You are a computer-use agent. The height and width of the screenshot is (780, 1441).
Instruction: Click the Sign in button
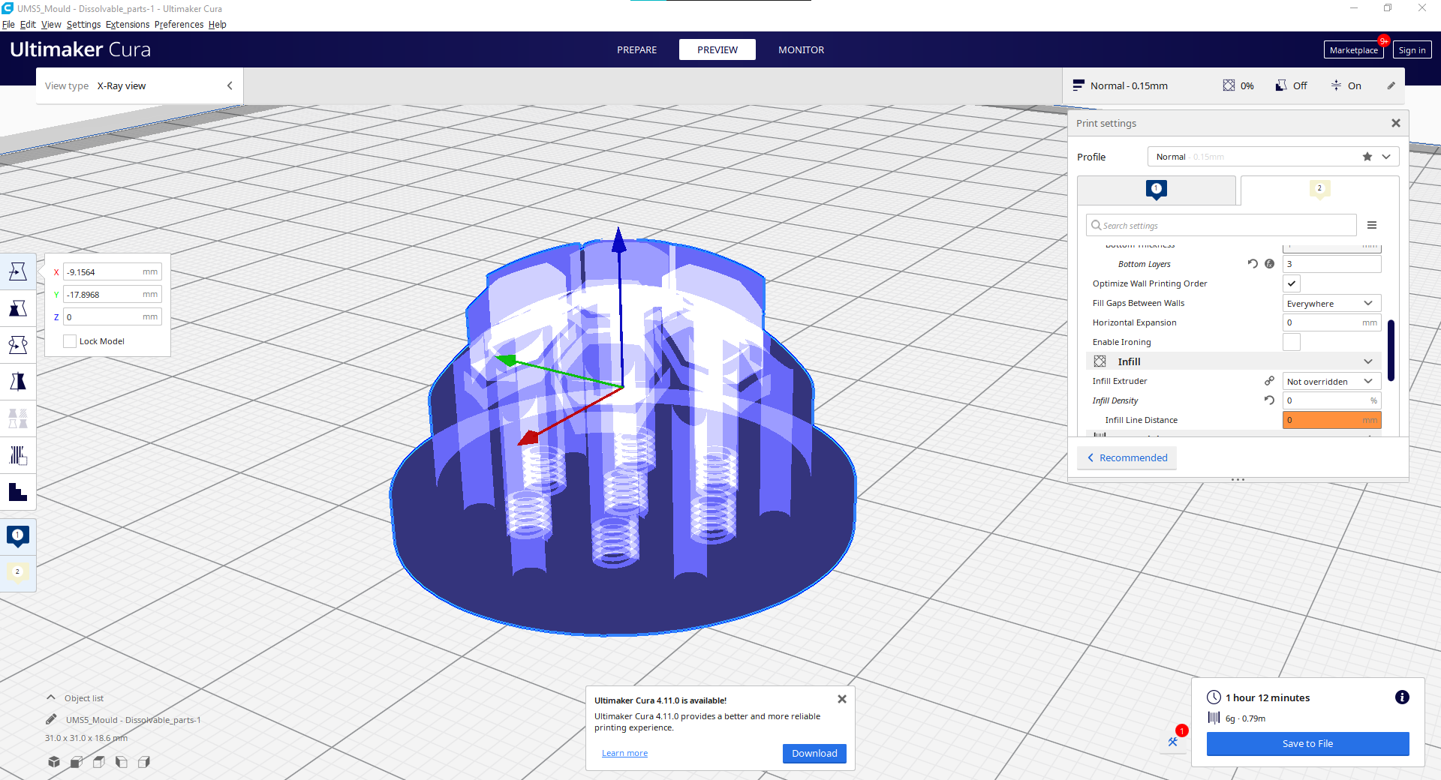(x=1412, y=50)
